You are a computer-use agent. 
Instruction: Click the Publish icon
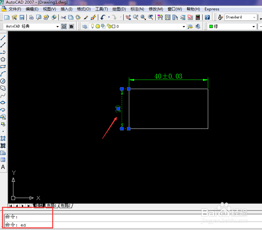[46, 17]
